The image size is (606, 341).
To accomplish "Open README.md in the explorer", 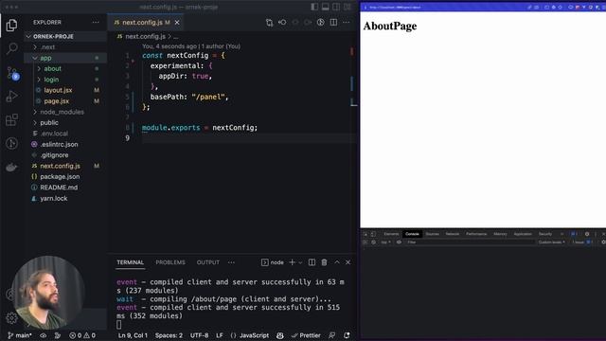I will (x=65, y=188).
